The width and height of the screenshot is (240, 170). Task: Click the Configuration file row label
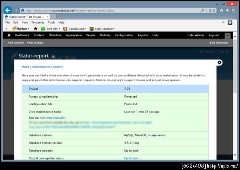(x=40, y=104)
